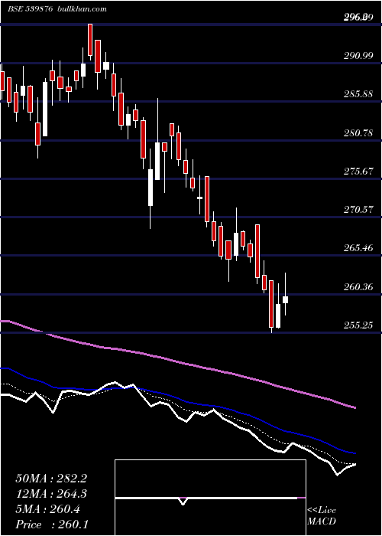Click the 5MA : 260.4 readout
382x536 pixels.
pos(48,509)
